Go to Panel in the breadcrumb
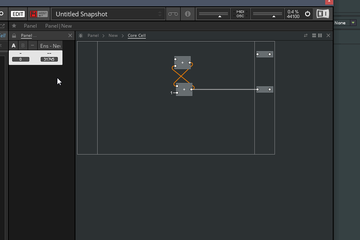This screenshot has width=360, height=240. 93,36
